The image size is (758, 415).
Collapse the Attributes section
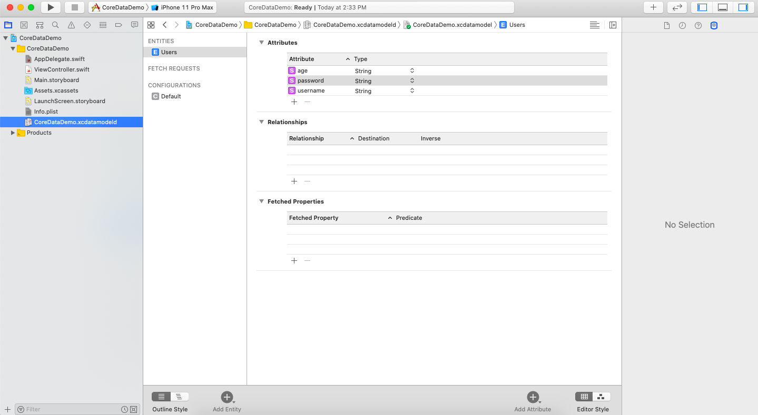point(261,43)
